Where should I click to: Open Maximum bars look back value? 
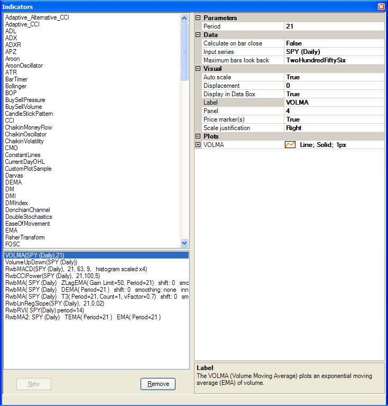[x=334, y=60]
